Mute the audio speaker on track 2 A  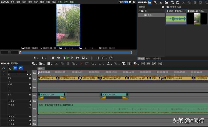click(x=30, y=105)
